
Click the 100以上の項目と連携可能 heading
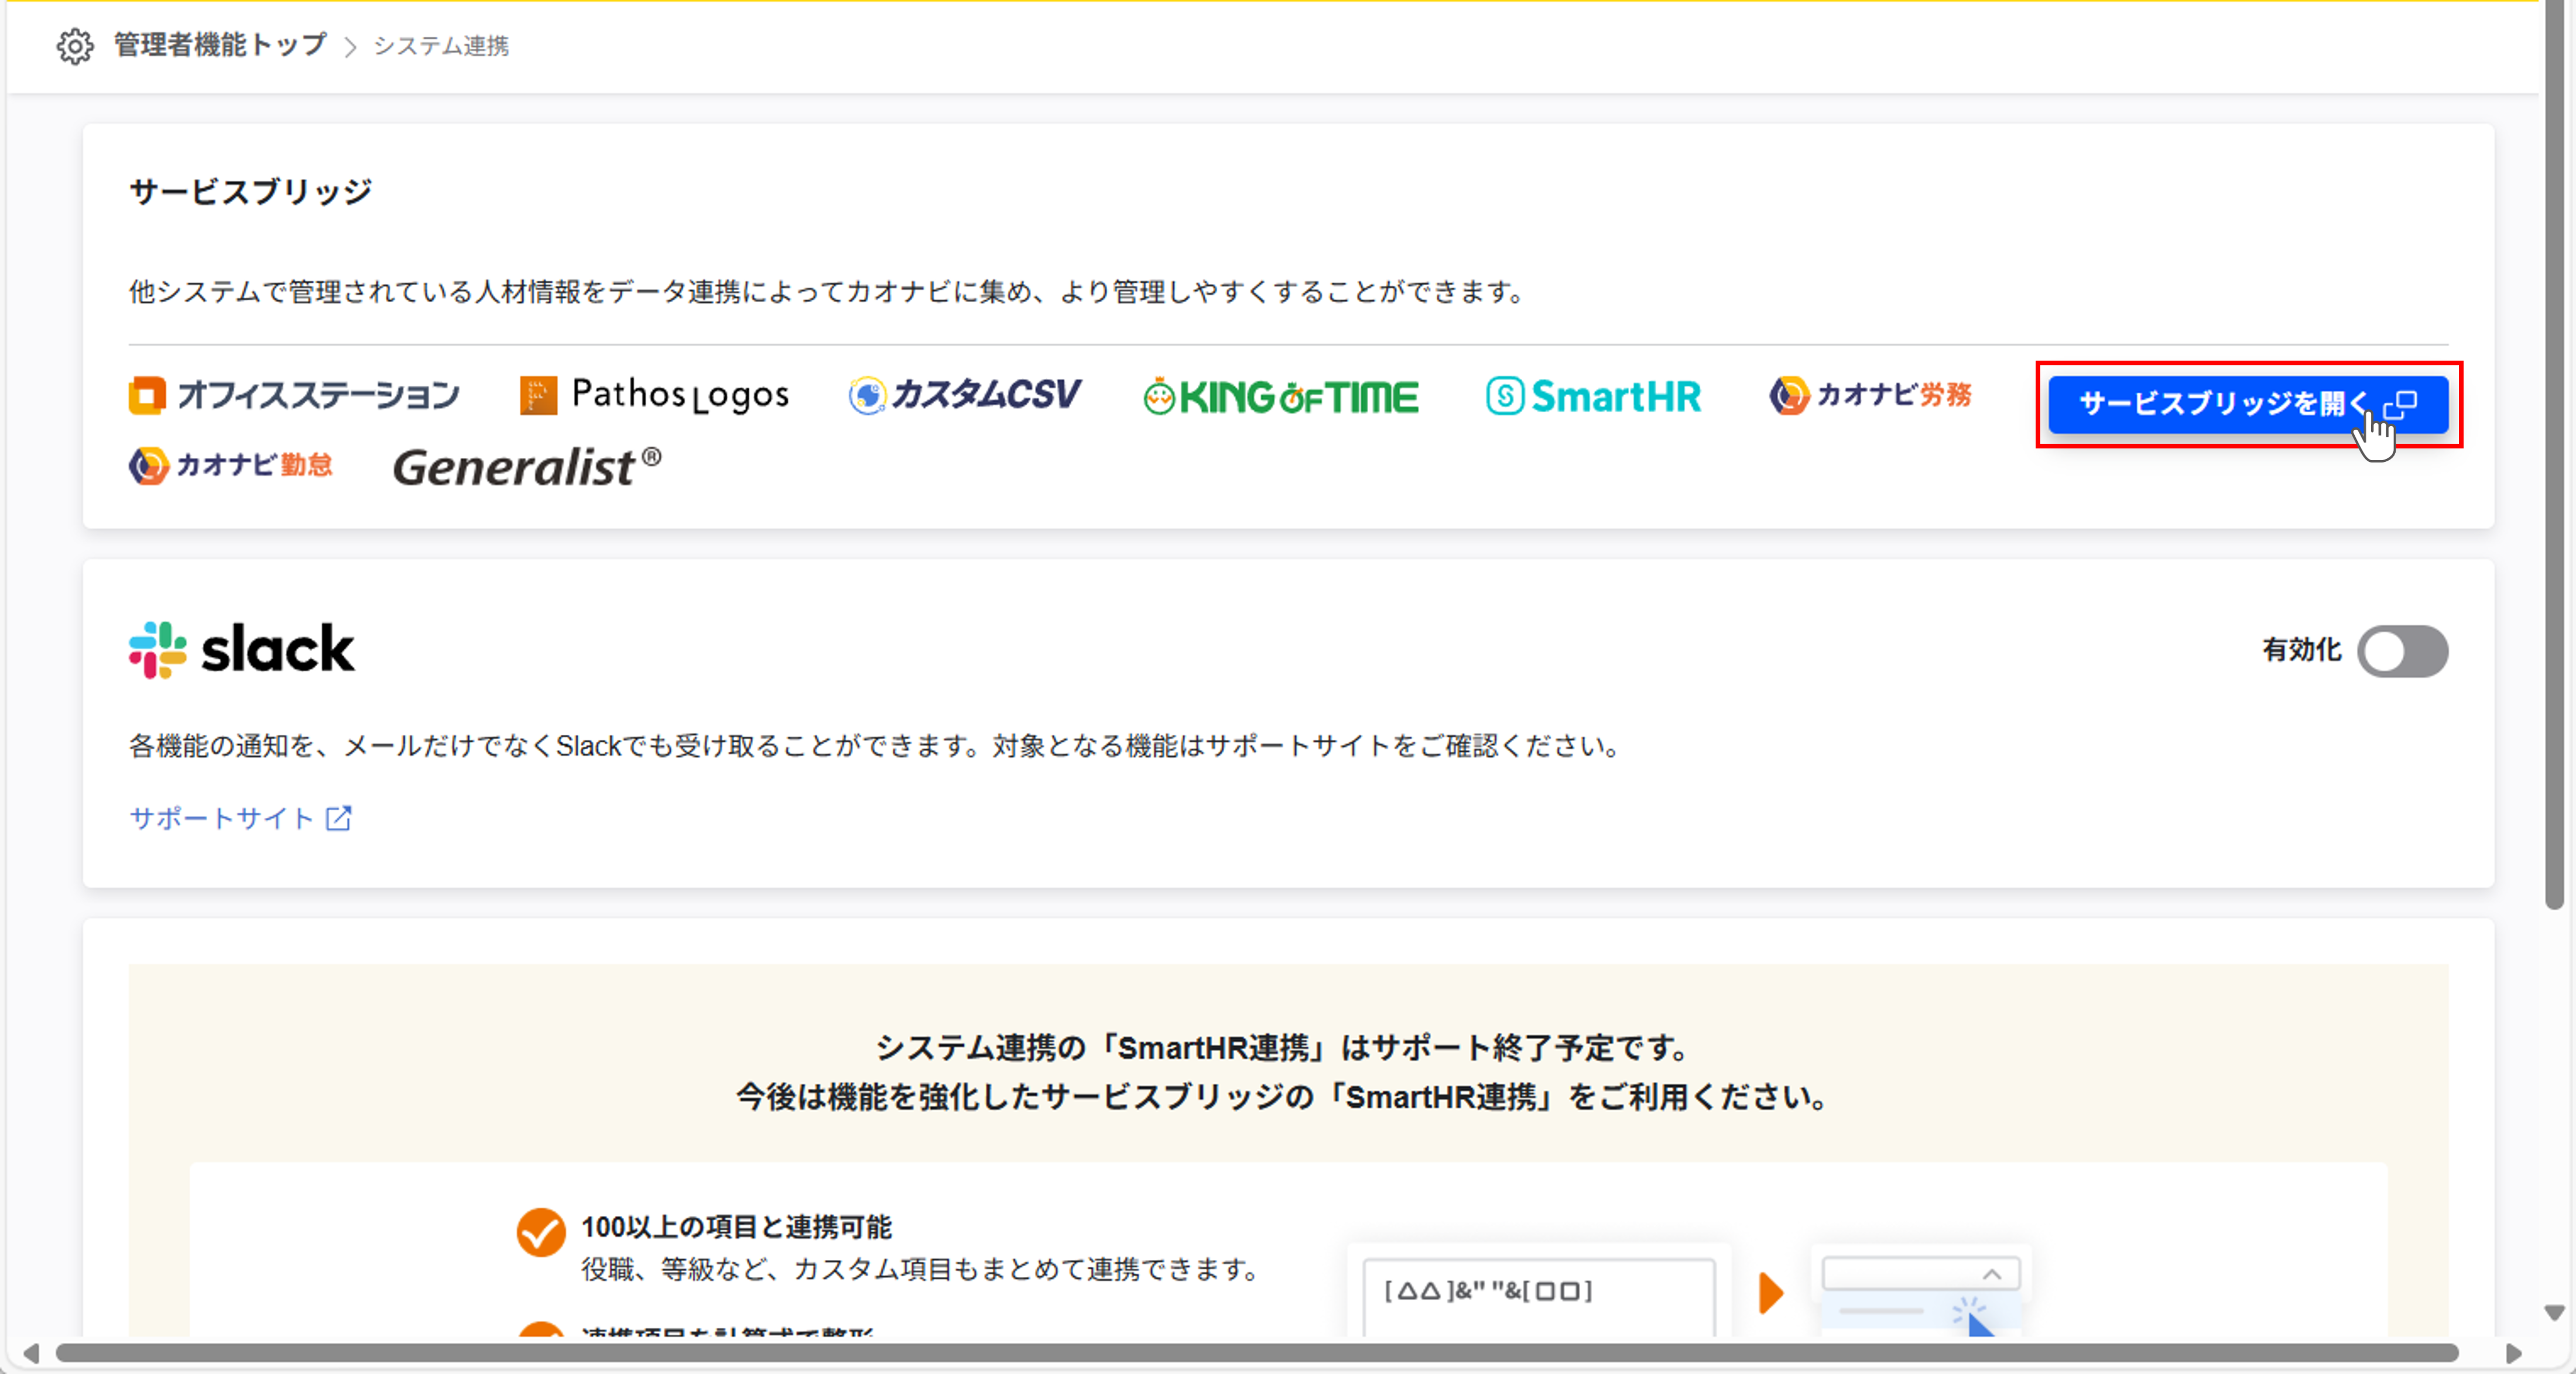tap(736, 1227)
